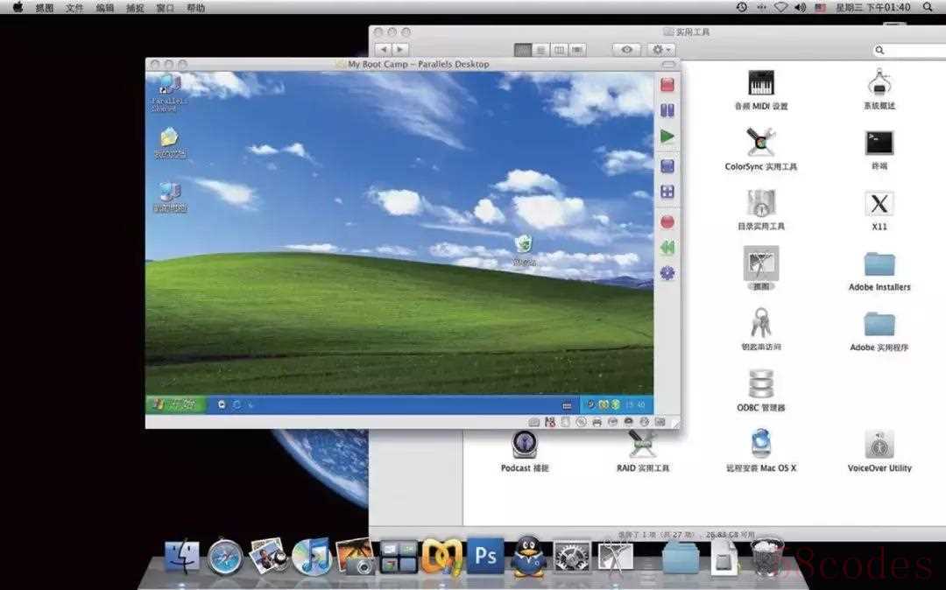Launch Photoshop from the Dock
This screenshot has width=946, height=590.
coord(485,556)
